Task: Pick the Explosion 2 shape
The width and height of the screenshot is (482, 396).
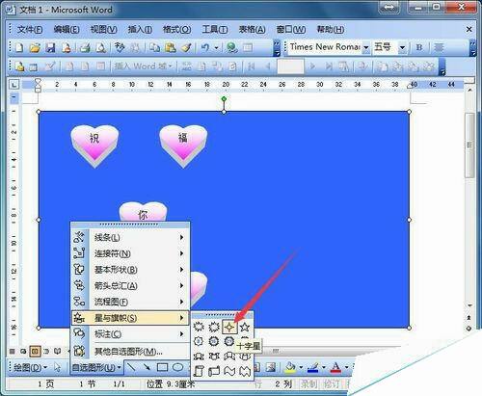Action: click(x=214, y=328)
